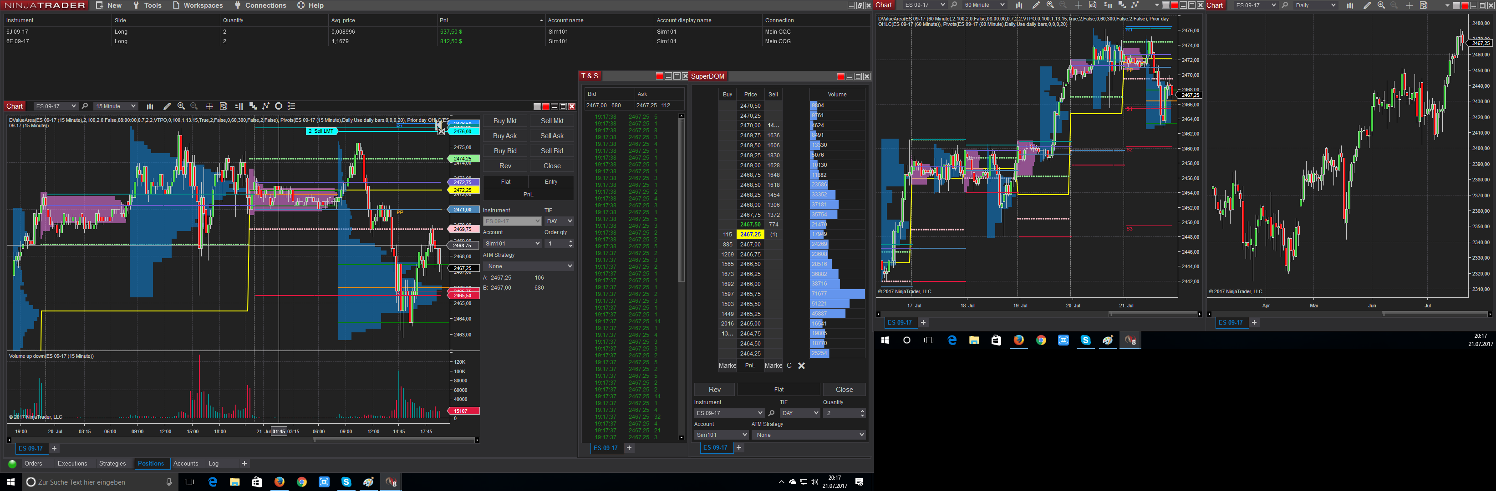The height and width of the screenshot is (491, 1496).
Task: Open the 15 Minute interval dropdown
Action: click(x=116, y=106)
